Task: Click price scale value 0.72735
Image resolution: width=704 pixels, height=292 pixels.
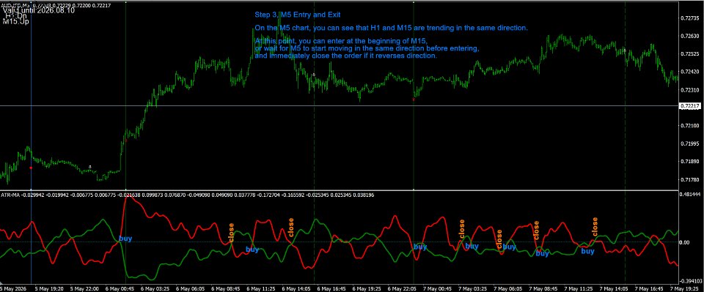Action: click(x=689, y=18)
